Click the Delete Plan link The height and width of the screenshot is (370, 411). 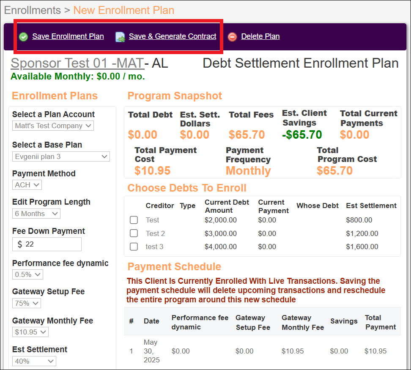point(260,36)
